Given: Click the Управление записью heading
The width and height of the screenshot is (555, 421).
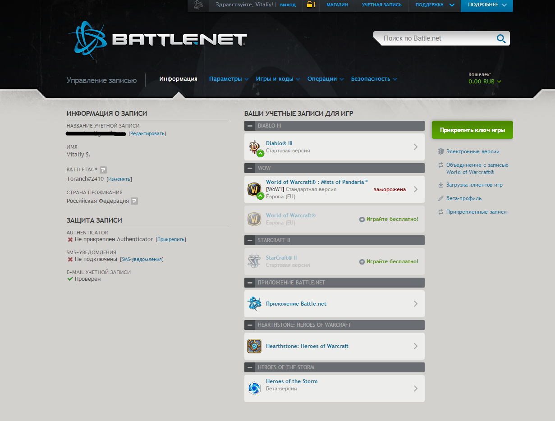Looking at the screenshot, I should pos(101,80).
